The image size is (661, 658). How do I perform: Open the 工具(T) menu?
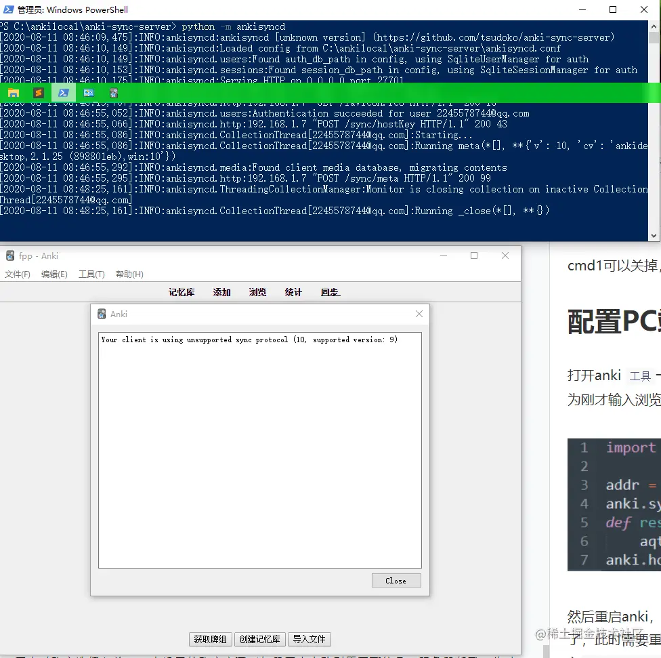(x=91, y=274)
